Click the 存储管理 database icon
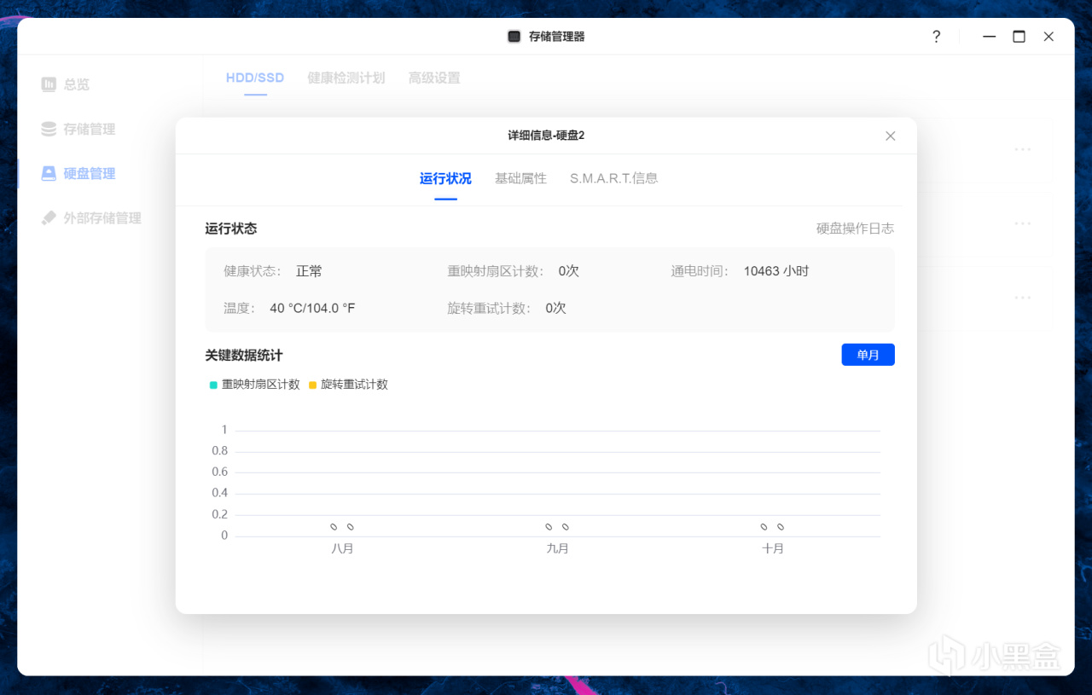Image resolution: width=1092 pixels, height=695 pixels. pyautogui.click(x=49, y=129)
